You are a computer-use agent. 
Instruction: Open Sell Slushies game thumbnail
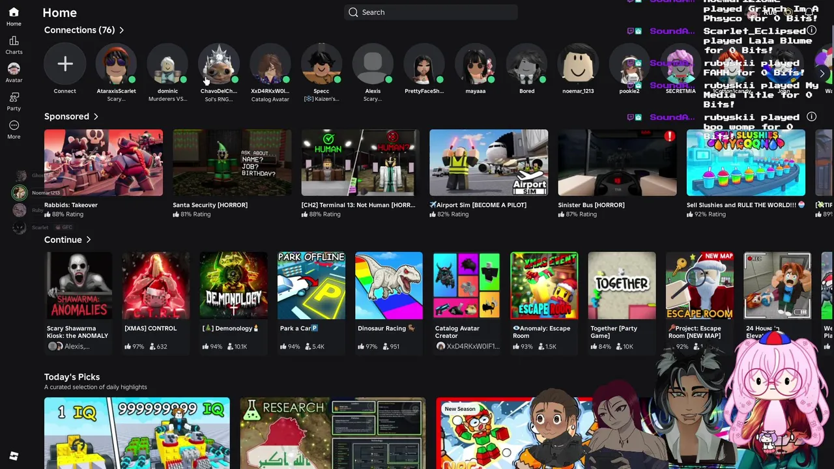pos(746,162)
